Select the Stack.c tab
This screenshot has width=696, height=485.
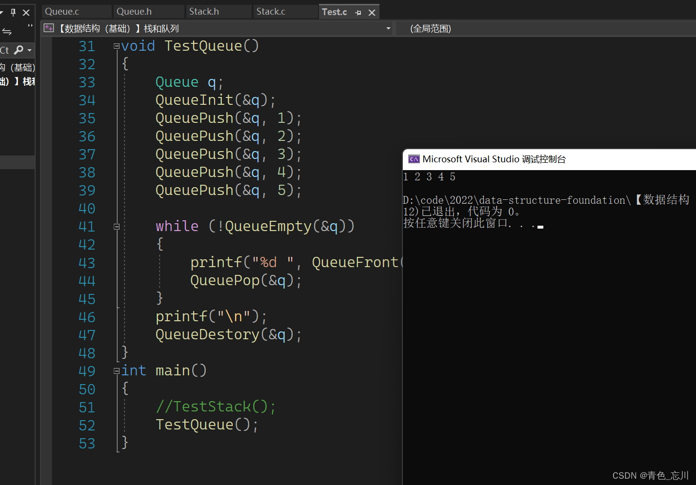pos(271,12)
